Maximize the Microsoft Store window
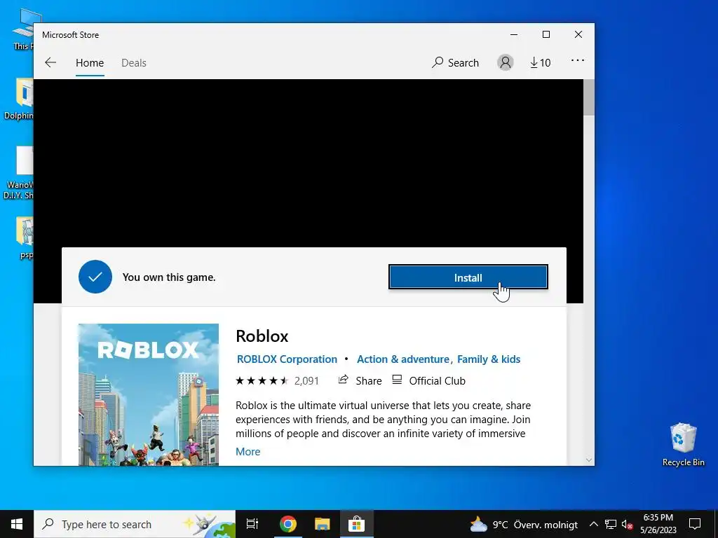This screenshot has height=538, width=718. click(x=546, y=35)
